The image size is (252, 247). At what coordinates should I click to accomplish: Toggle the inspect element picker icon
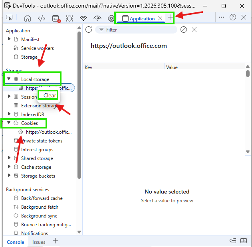tap(9, 18)
